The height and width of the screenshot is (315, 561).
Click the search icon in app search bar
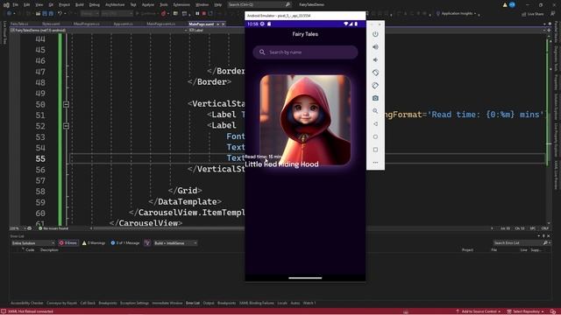[x=262, y=52]
